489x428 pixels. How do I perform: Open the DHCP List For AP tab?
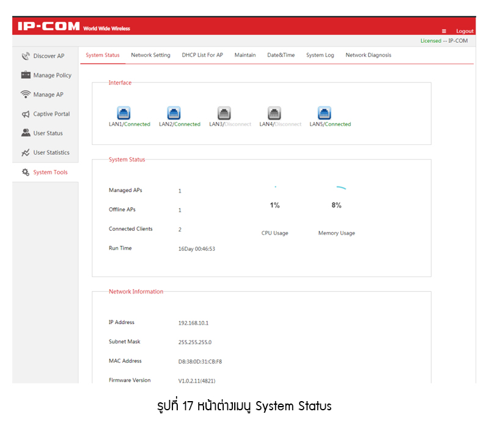point(202,55)
